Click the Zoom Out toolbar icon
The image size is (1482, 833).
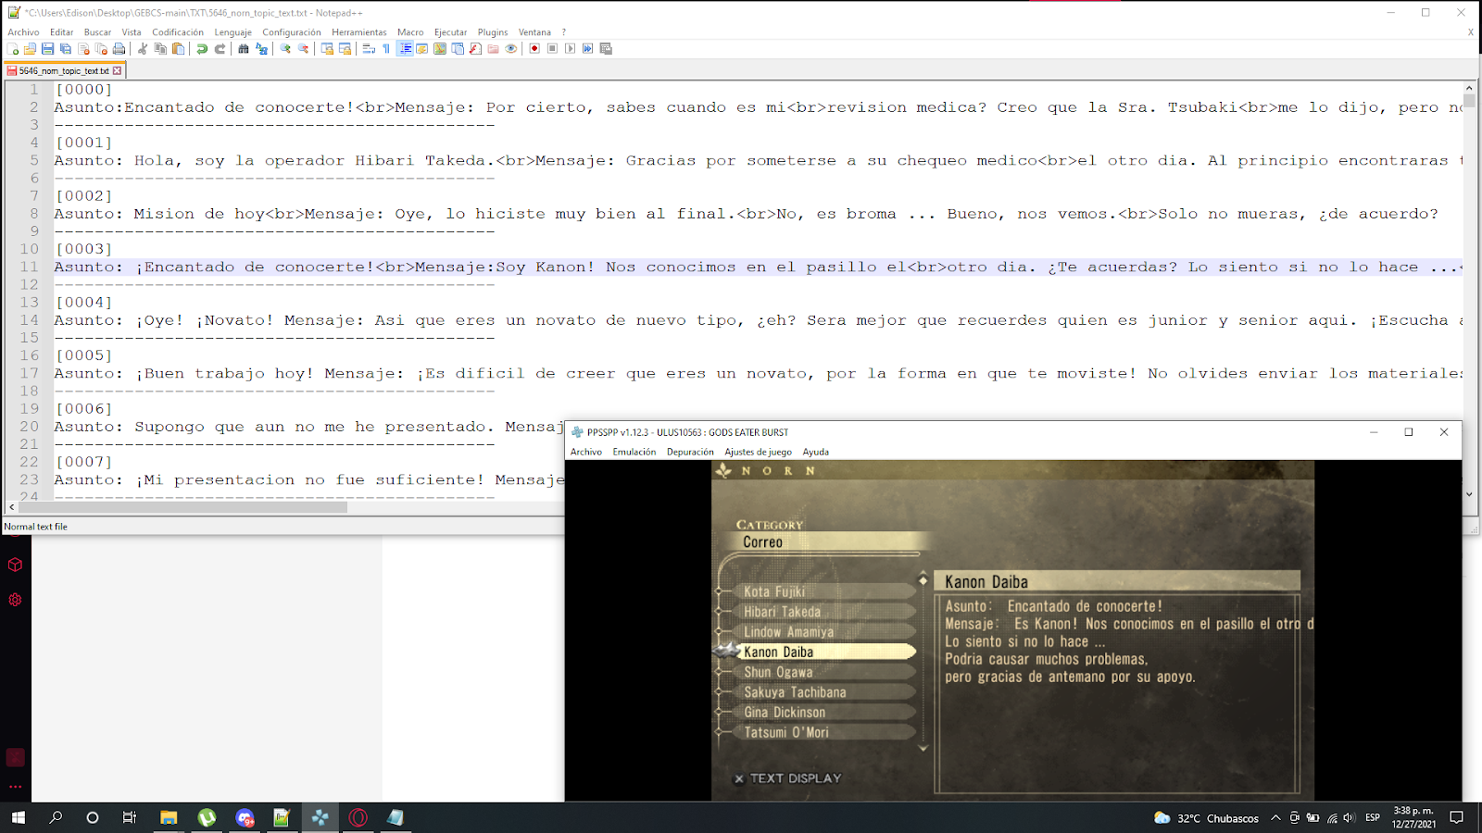pyautogui.click(x=303, y=49)
